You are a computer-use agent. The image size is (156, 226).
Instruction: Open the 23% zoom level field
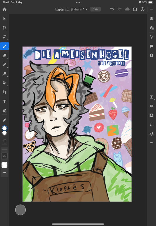point(95,9)
